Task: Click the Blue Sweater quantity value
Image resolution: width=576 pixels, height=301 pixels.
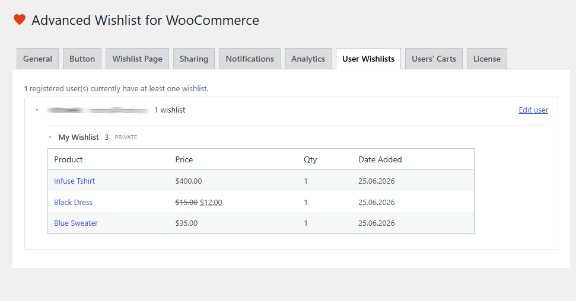Action: point(305,223)
